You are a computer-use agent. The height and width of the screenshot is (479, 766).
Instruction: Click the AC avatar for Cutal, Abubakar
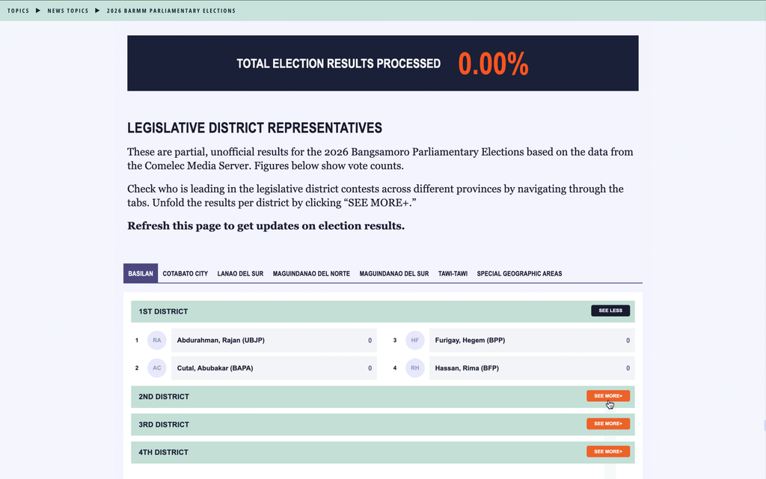[x=157, y=368]
